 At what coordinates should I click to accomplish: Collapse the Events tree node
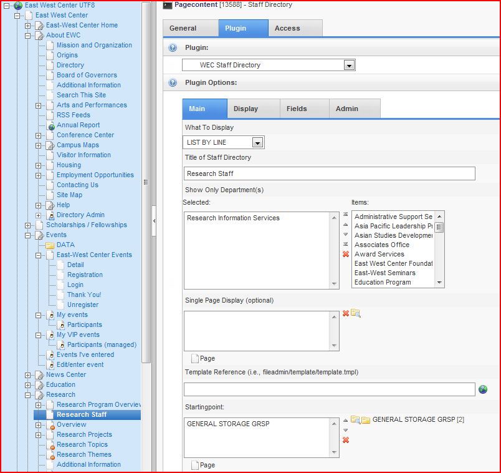(x=28, y=235)
